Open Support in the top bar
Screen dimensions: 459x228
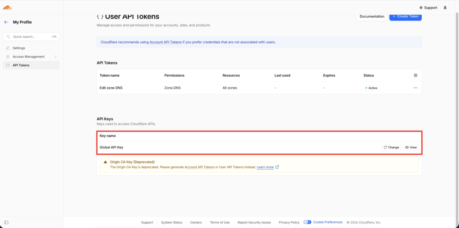(x=428, y=8)
